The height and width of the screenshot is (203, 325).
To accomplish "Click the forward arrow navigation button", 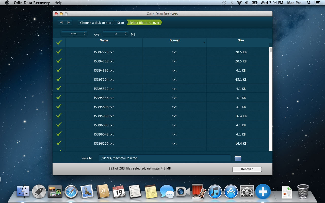I will tap(69, 23).
